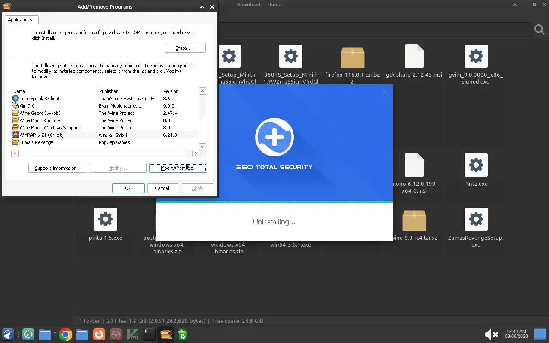Click program list scroll up arrow
549x343 pixels.
203,91
